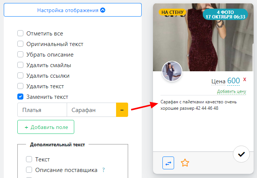Screen dimensions: 257x178
Task: Check the Описание поставщика checkbox
Action: pos(29,170)
